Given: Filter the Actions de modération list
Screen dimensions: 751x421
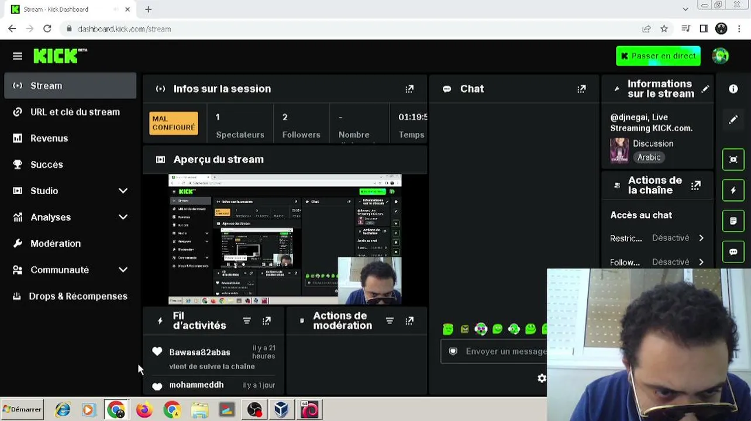Looking at the screenshot, I should 390,321.
